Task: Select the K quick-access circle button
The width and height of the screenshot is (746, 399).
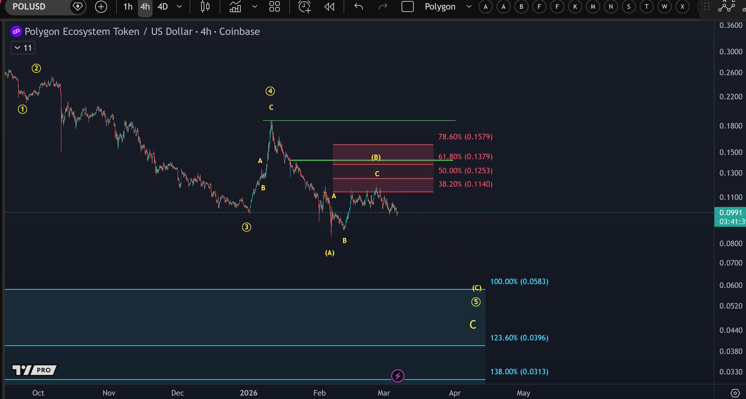Action: 575,7
